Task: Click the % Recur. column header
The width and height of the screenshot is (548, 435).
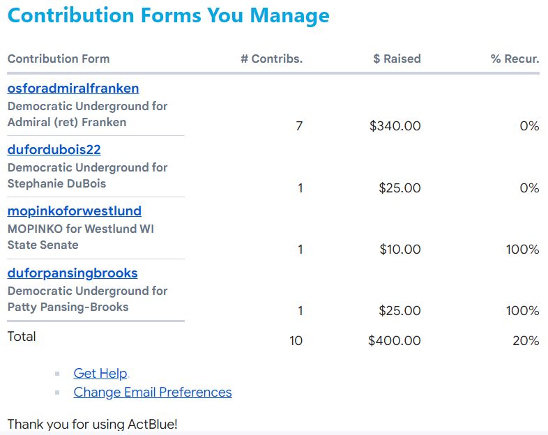Action: coord(515,59)
